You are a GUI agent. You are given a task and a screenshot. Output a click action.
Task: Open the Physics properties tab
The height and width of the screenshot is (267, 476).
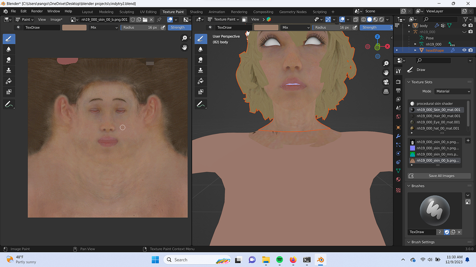398,154
